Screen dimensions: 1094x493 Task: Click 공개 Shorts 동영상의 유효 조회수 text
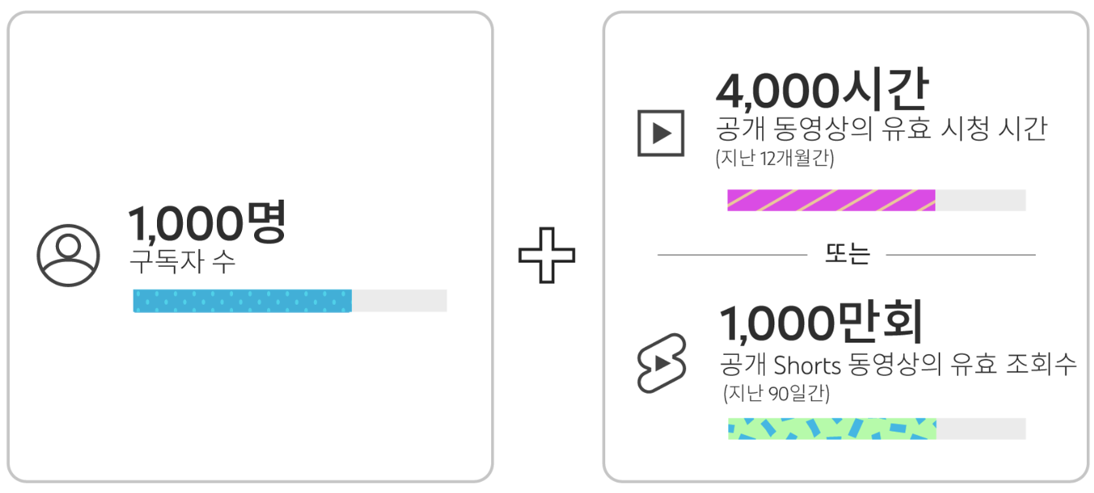898,364
